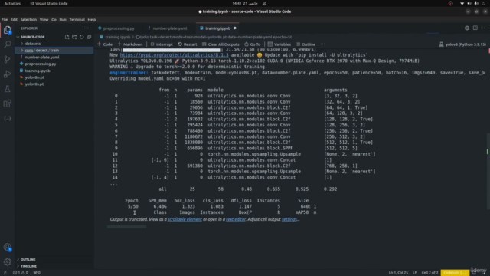Open the Run and Debug view
This screenshot has height=276, width=490.
[x=7, y=74]
